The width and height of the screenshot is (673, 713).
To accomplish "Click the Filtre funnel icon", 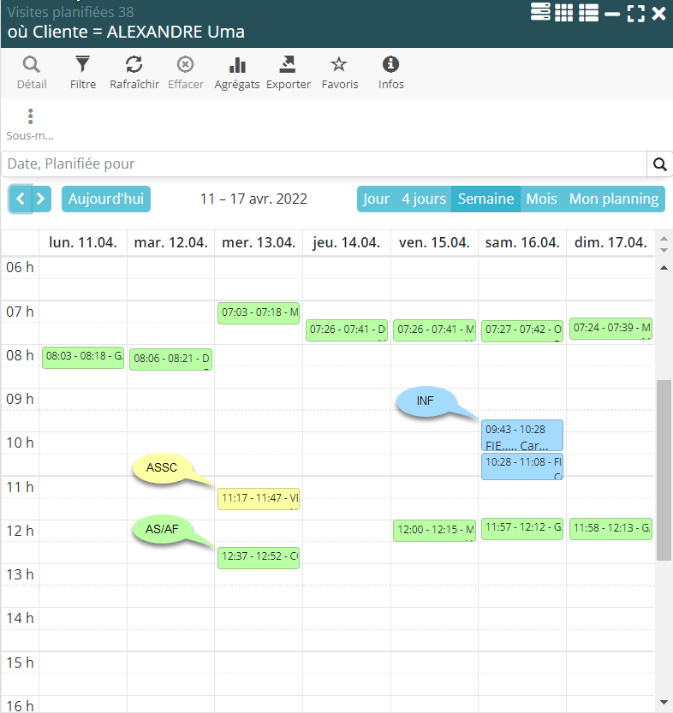I will click(82, 72).
